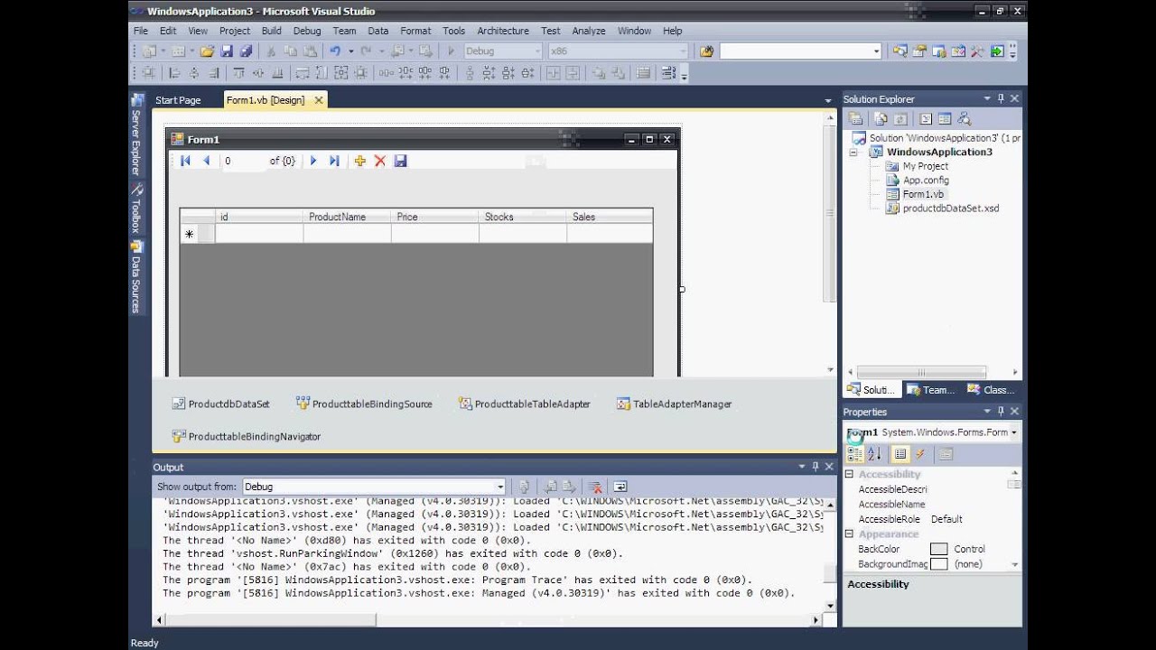Toggle Word Wrap in Output window
This screenshot has height=650, width=1156.
click(x=620, y=487)
